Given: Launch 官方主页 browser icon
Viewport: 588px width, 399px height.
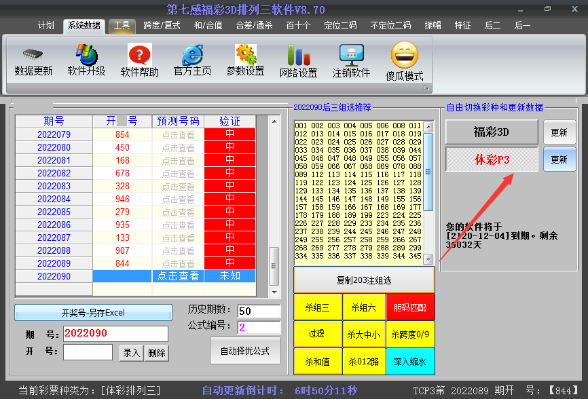Looking at the screenshot, I should coord(192,55).
